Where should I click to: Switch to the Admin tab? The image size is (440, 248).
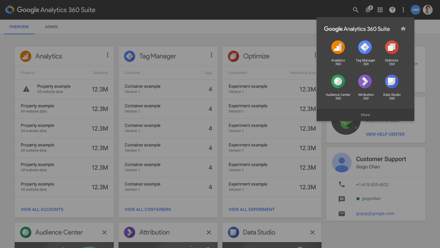(x=51, y=27)
